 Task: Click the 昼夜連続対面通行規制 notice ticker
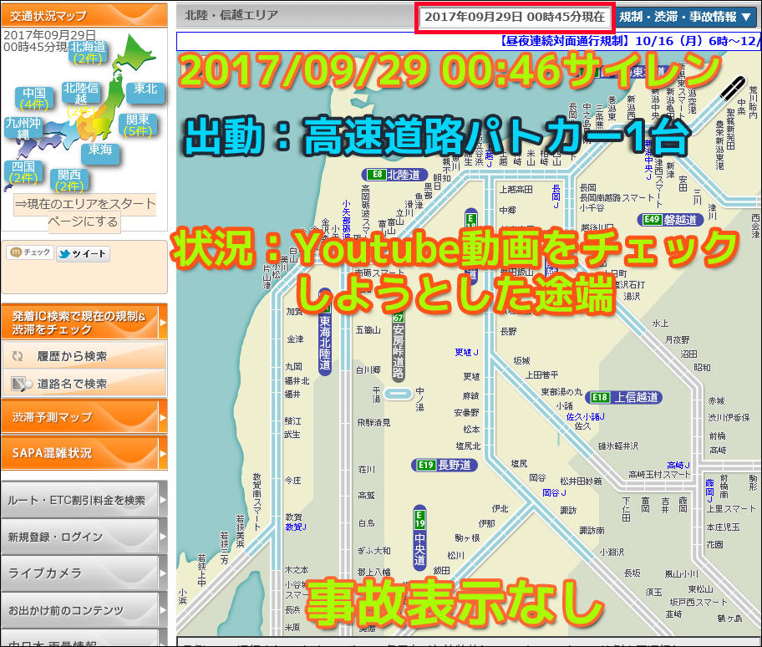pos(469,41)
